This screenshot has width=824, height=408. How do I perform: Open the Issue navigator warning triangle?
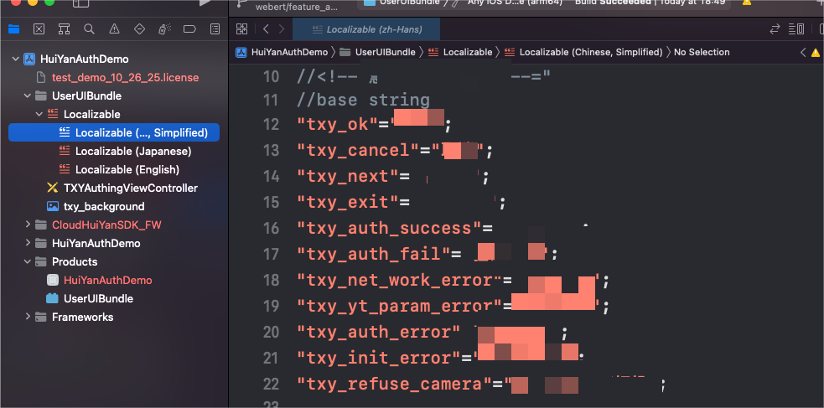coord(114,29)
